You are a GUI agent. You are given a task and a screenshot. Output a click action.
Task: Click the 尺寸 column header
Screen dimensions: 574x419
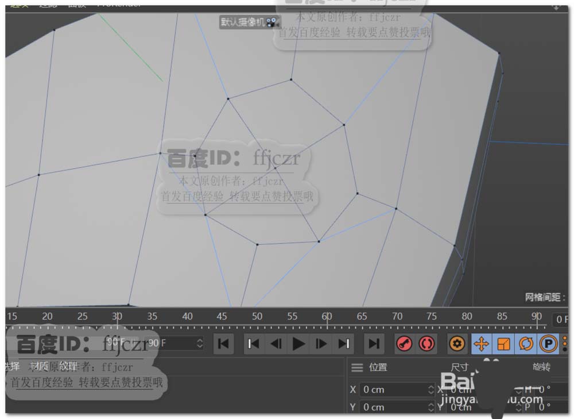460,367
